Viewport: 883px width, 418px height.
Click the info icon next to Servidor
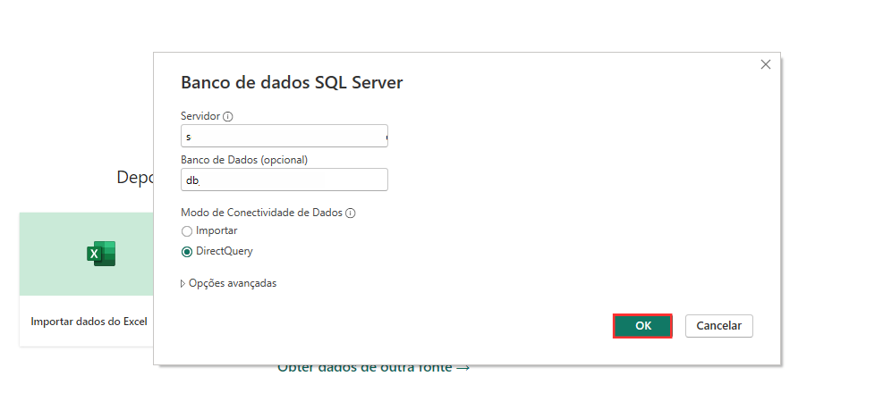(228, 117)
